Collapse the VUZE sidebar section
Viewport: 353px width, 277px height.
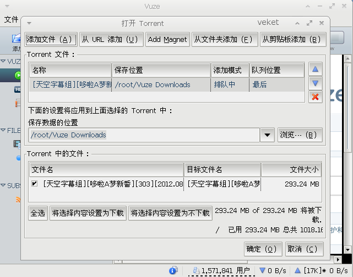coord(3,61)
